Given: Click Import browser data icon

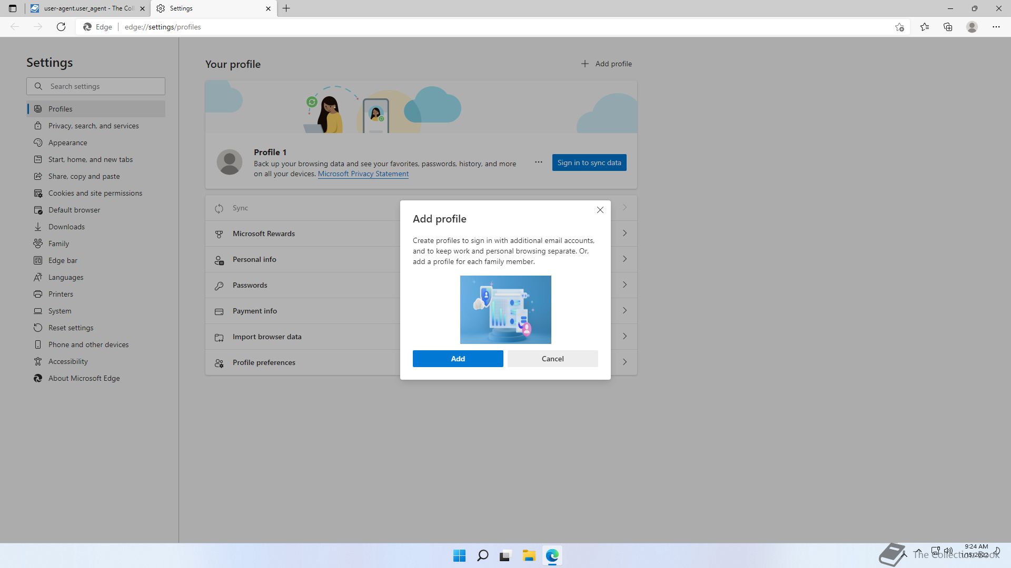Looking at the screenshot, I should 219,337.
